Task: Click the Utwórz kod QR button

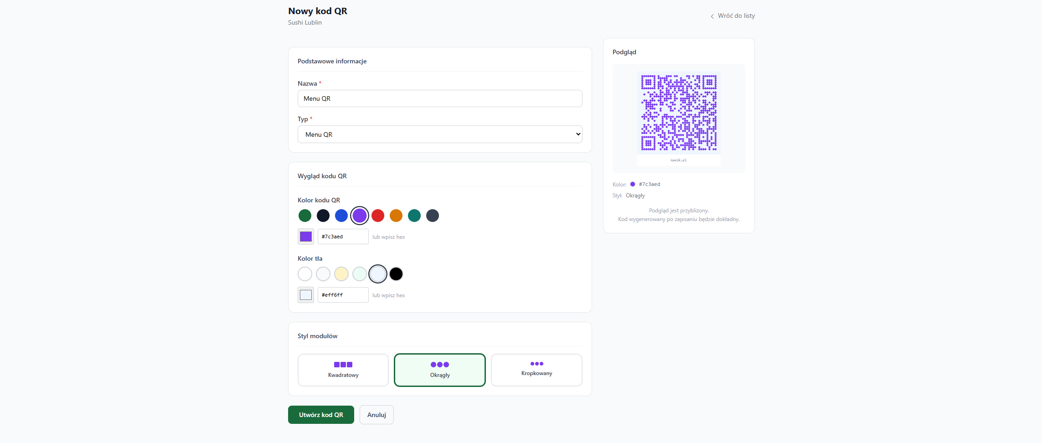Action: pos(321,415)
